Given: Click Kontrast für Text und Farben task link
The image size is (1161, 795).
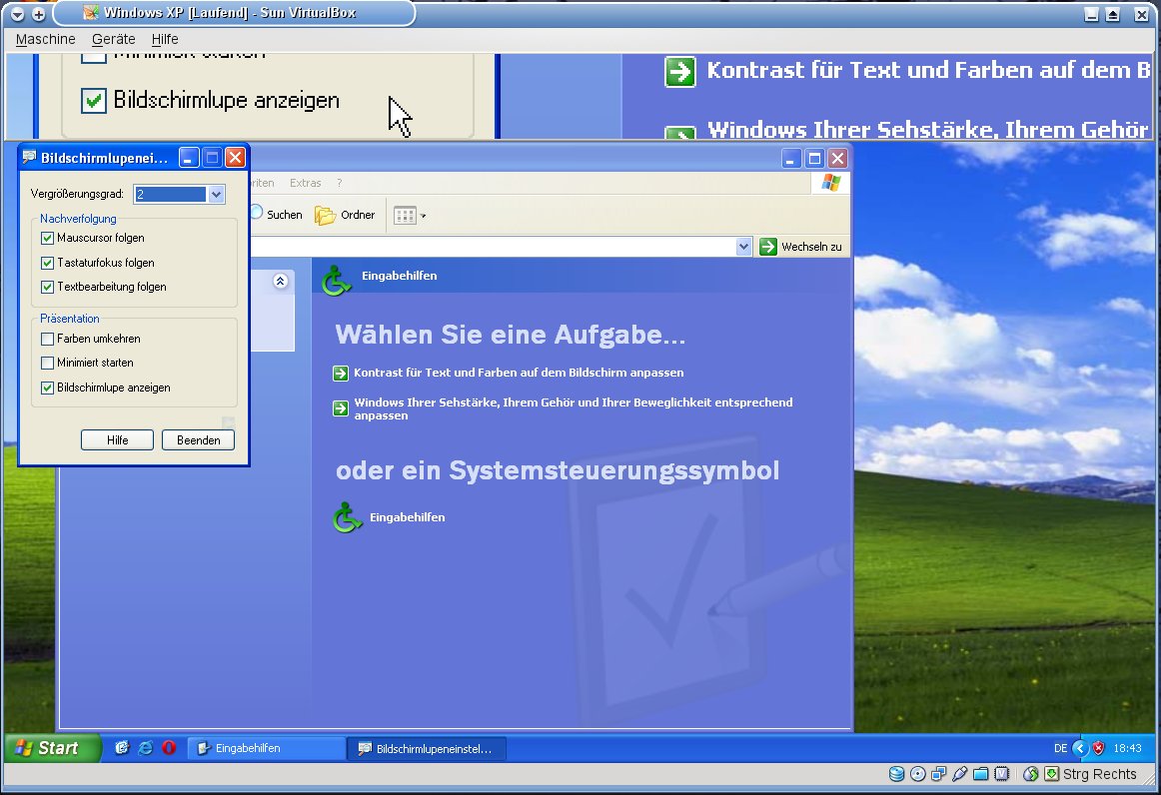Looking at the screenshot, I should 519,373.
